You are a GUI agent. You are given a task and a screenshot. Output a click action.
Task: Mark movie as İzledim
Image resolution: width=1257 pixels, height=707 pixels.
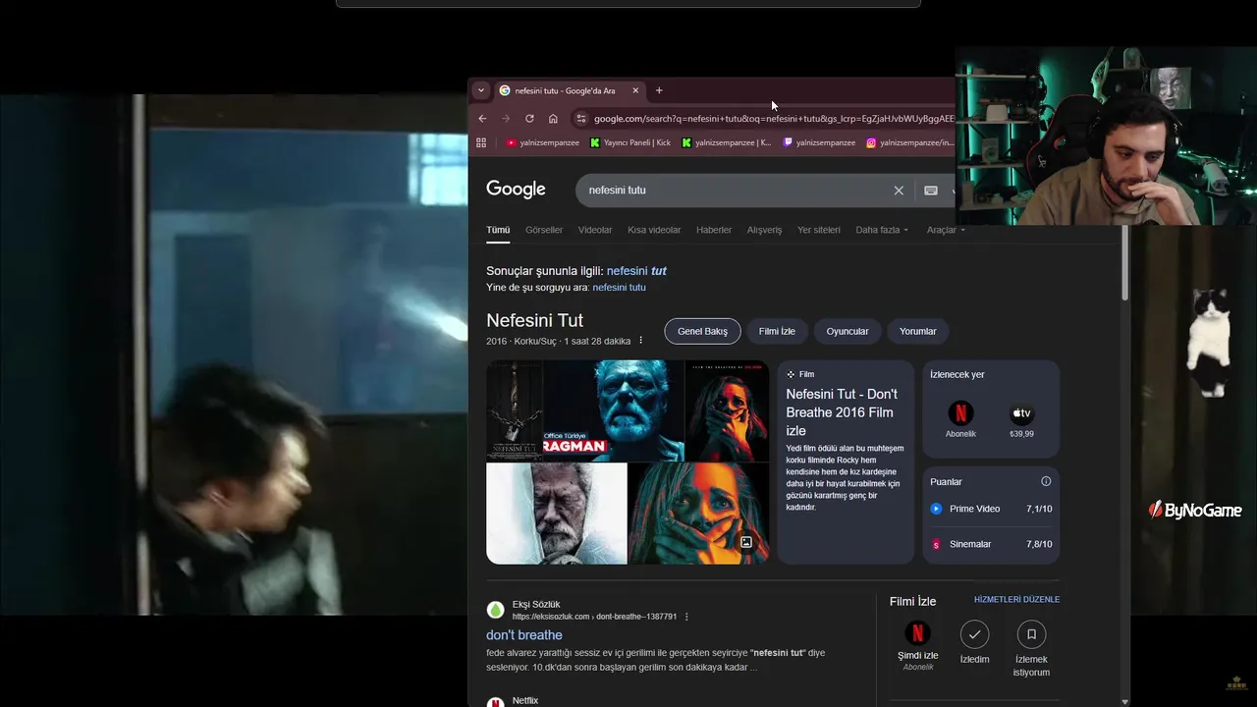click(x=974, y=633)
